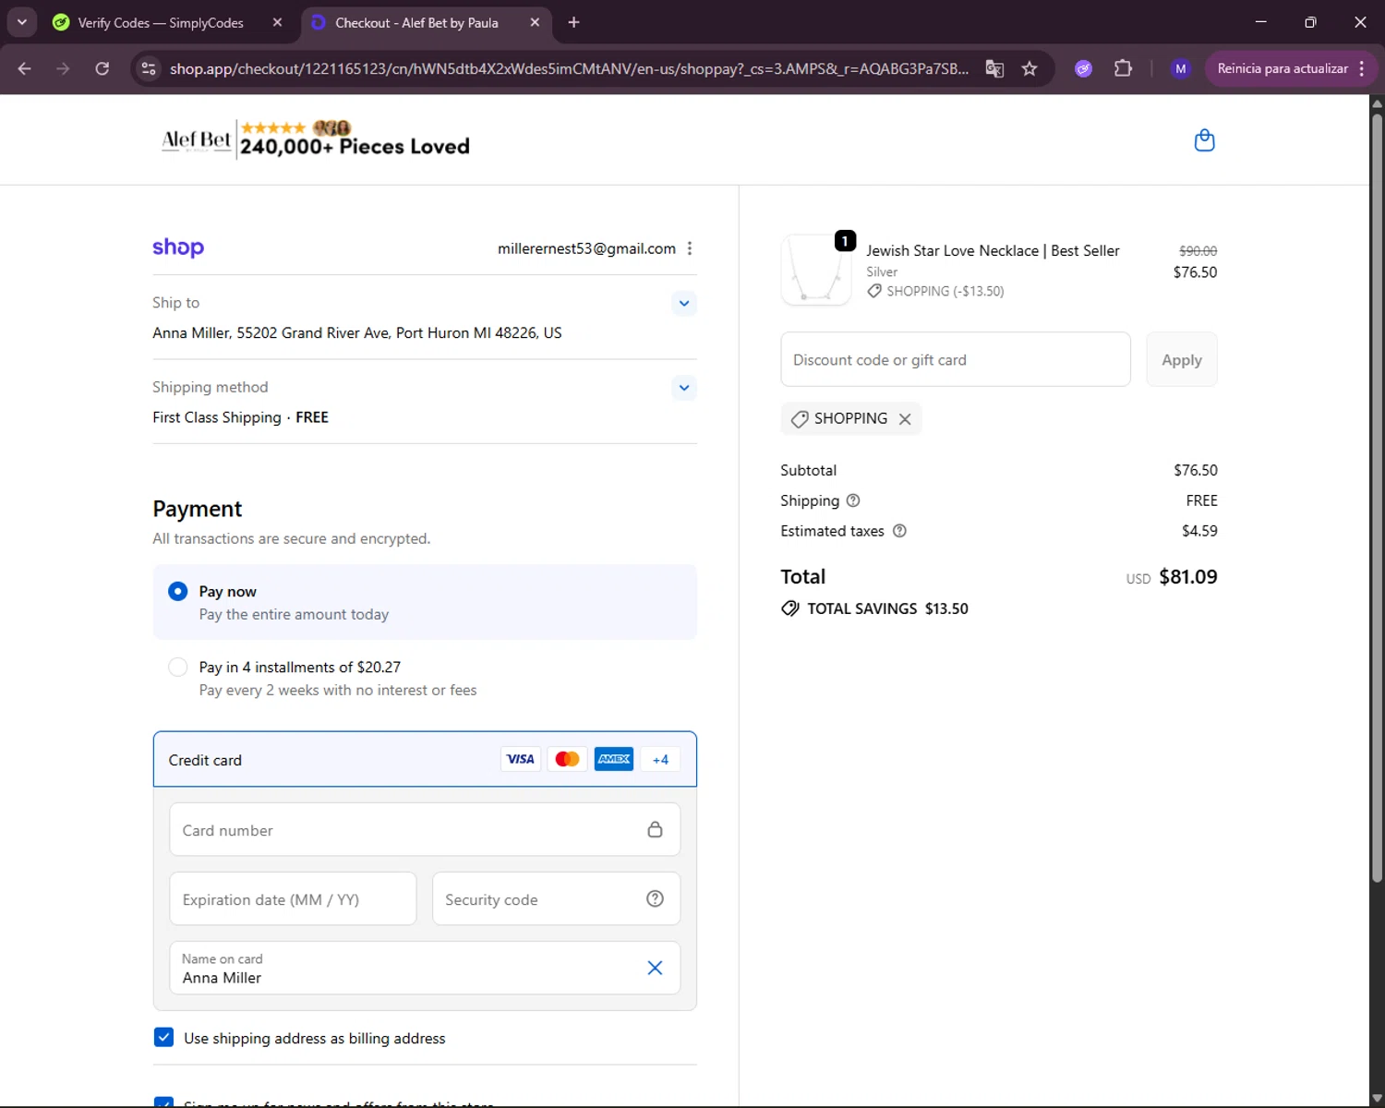This screenshot has width=1385, height=1108.
Task: Click the Mastercard icon
Action: (567, 759)
